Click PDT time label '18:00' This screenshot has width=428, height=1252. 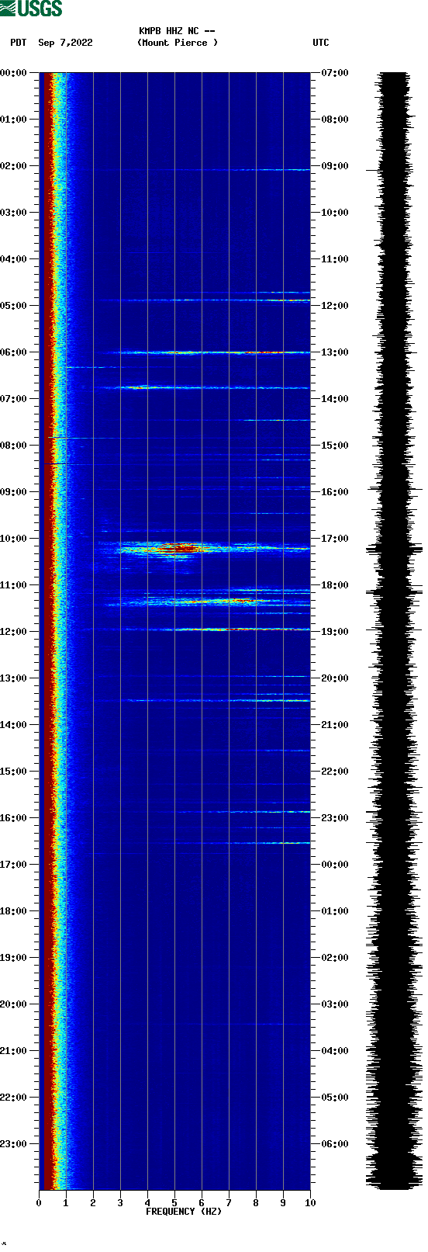[x=13, y=911]
